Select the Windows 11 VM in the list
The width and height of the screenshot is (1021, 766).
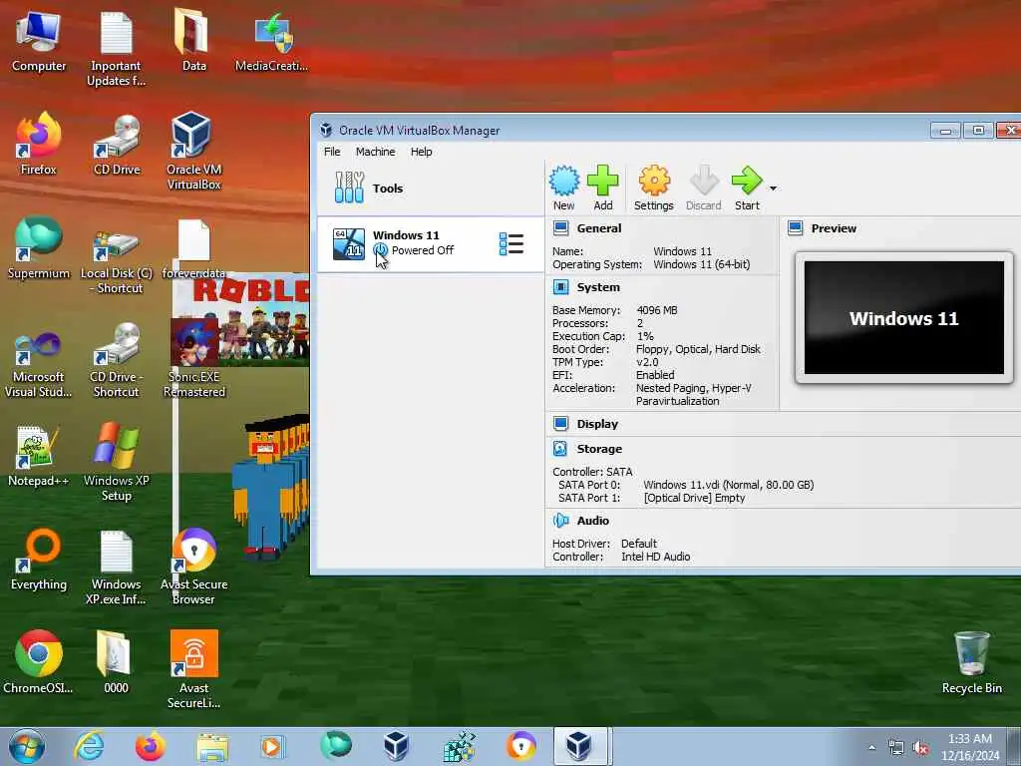coord(431,244)
